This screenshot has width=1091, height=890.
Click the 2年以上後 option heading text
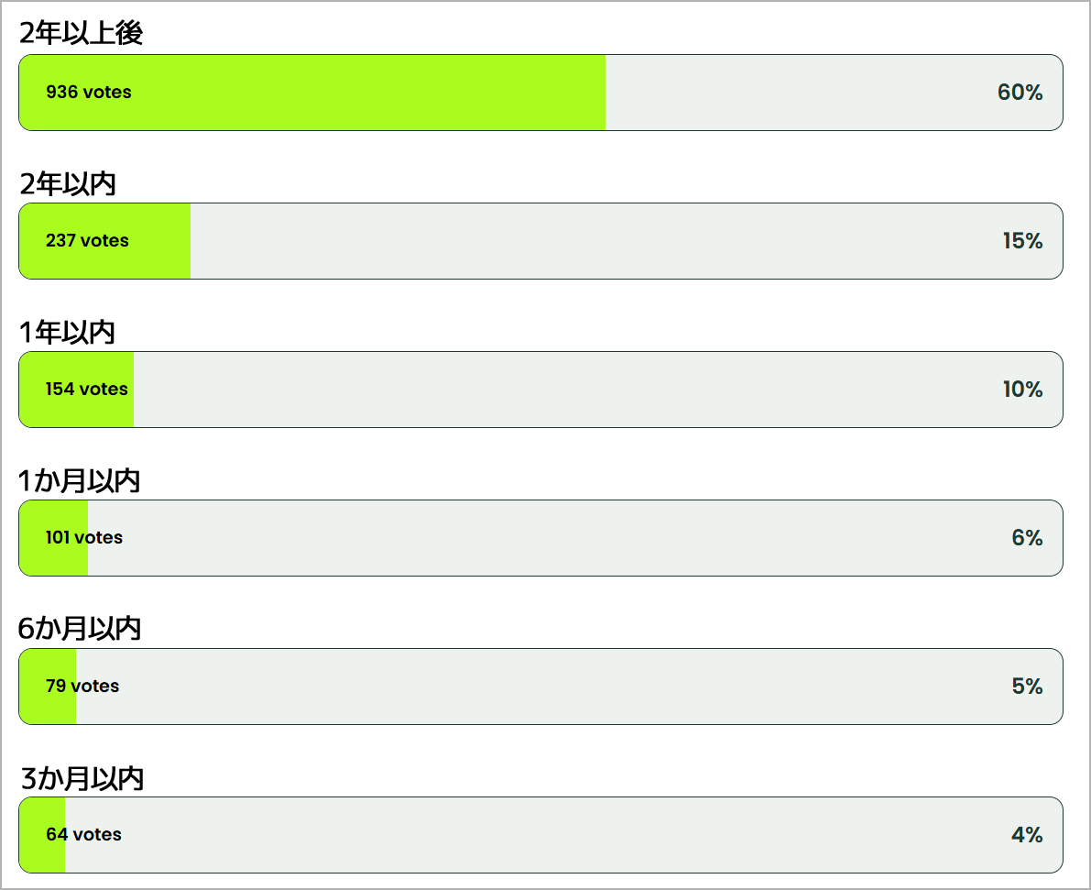point(81,33)
